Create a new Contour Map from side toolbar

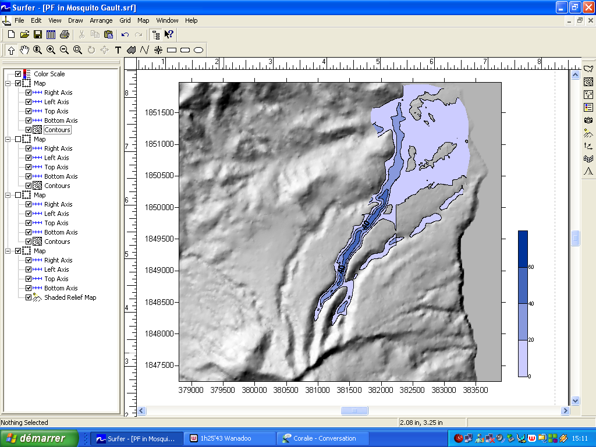pos(588,82)
